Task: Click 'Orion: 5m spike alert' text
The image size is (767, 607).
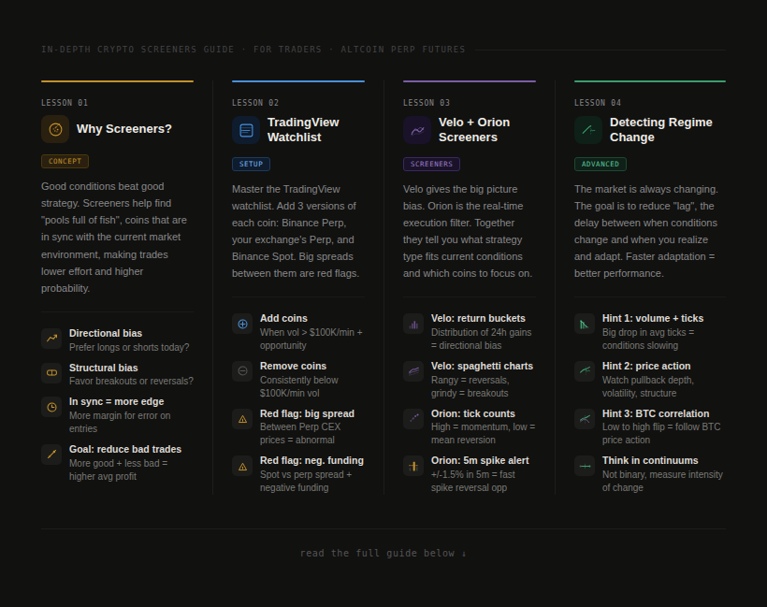Action: coord(480,461)
